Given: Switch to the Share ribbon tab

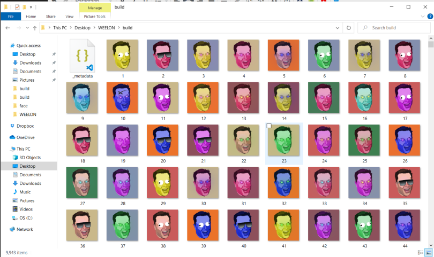Looking at the screenshot, I should coord(51,16).
